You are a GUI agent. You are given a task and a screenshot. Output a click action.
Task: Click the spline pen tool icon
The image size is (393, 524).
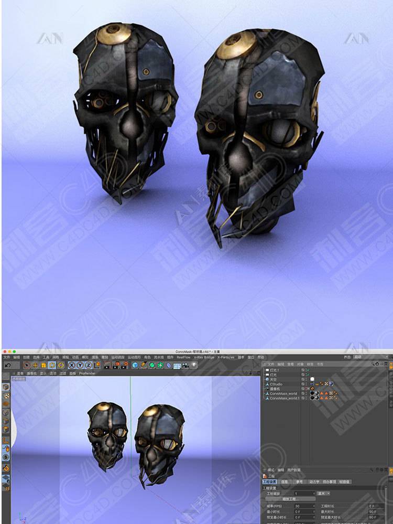point(144,365)
